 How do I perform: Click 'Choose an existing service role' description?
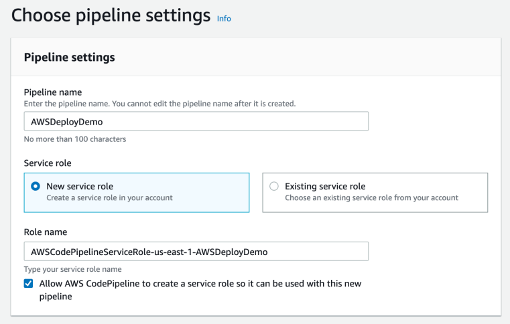click(x=371, y=198)
